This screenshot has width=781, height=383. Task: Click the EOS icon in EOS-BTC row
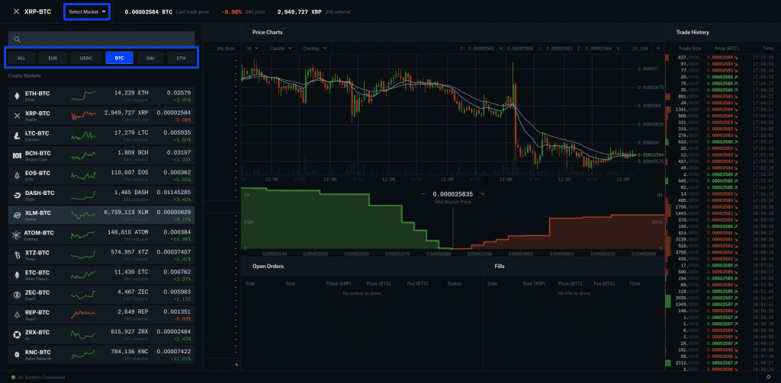coord(17,175)
